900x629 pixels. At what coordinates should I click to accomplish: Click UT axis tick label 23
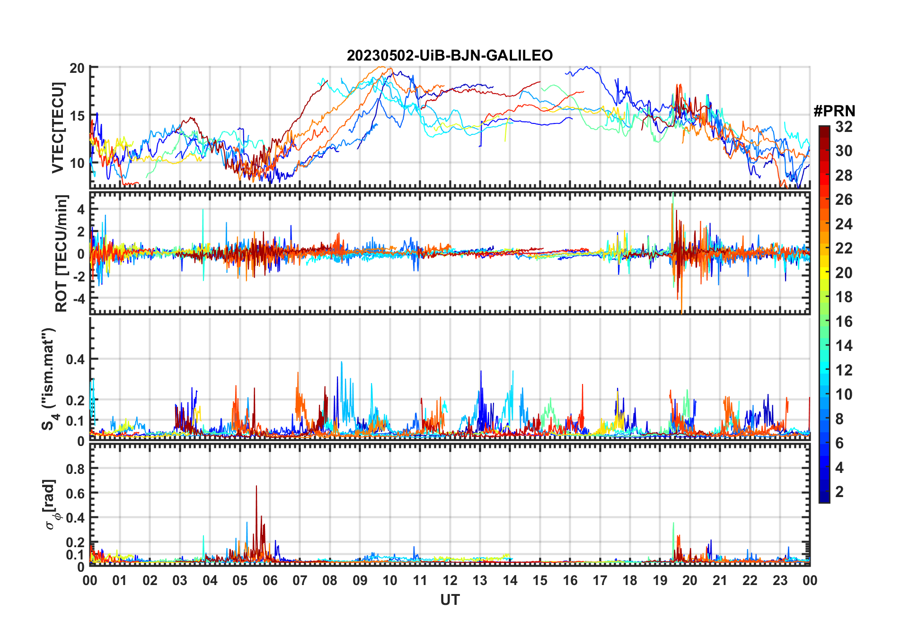(x=780, y=580)
